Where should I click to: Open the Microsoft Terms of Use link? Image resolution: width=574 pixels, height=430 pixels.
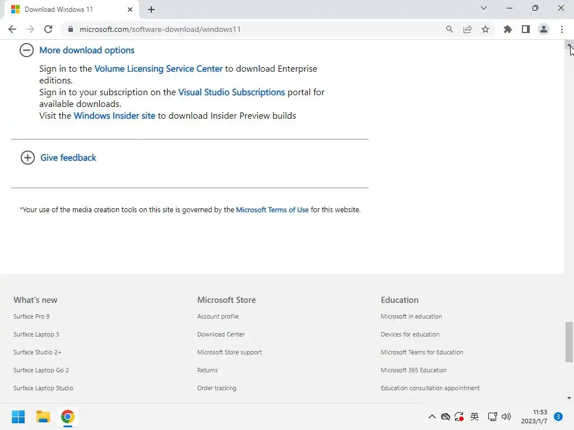(x=272, y=209)
